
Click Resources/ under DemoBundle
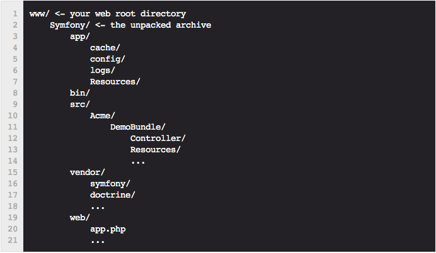155,150
